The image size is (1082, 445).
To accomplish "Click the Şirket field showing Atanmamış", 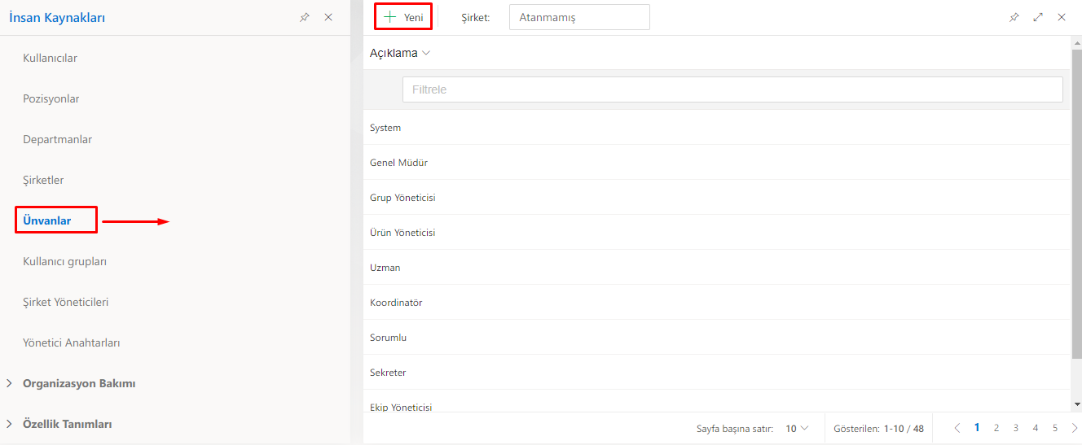I will click(x=578, y=17).
